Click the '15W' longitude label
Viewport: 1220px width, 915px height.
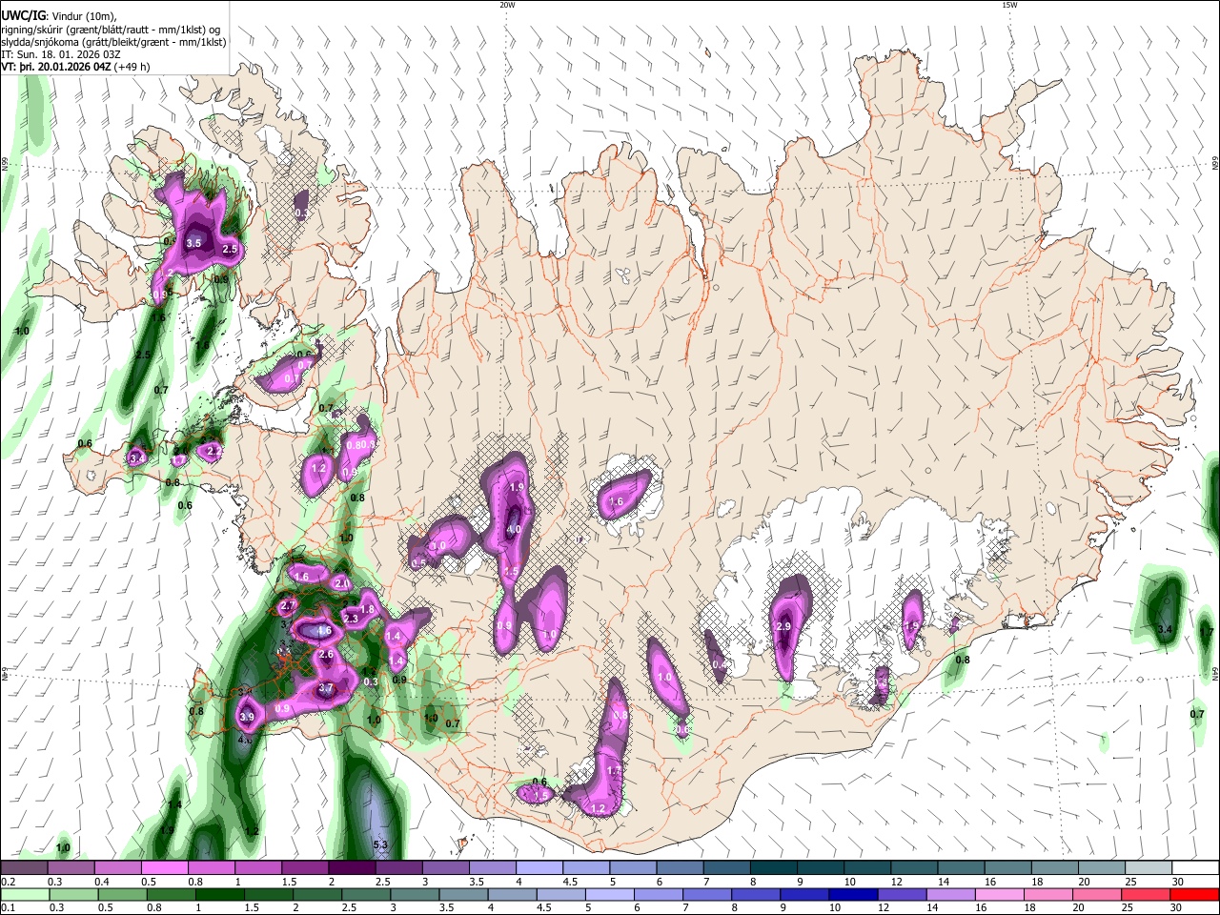click(1009, 5)
